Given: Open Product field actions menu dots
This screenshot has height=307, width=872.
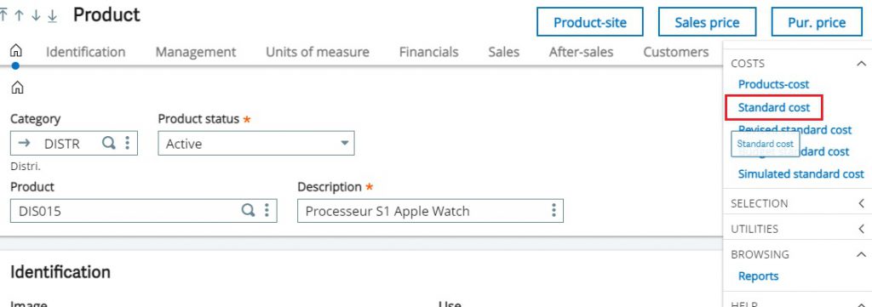Looking at the screenshot, I should click(x=267, y=210).
